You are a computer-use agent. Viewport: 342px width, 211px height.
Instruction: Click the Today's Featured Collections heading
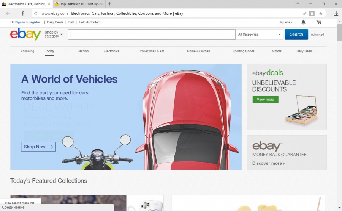pos(48,181)
